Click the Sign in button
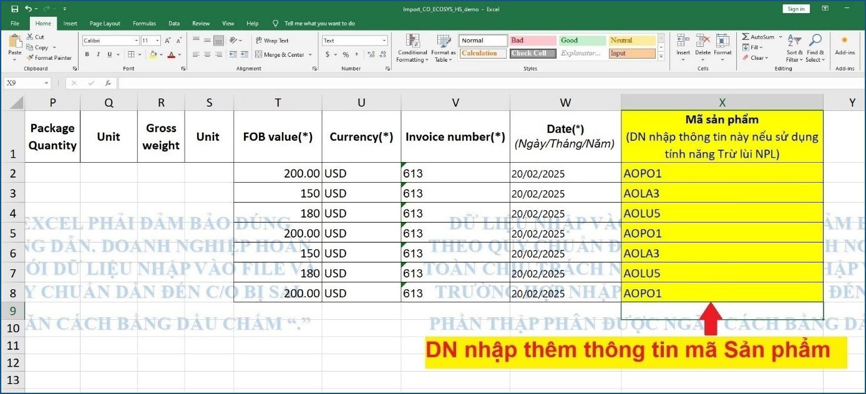This screenshot has width=866, height=394. click(x=796, y=9)
